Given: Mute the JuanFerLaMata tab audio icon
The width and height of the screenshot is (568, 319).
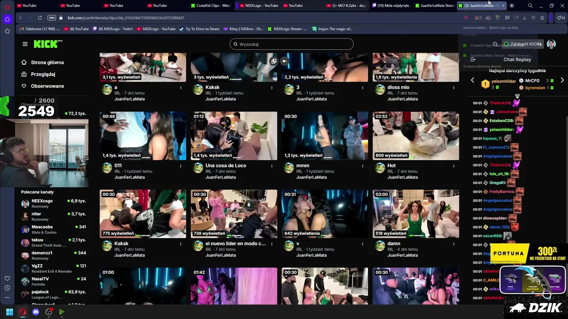Looking at the screenshot, I should pyautogui.click(x=467, y=6).
